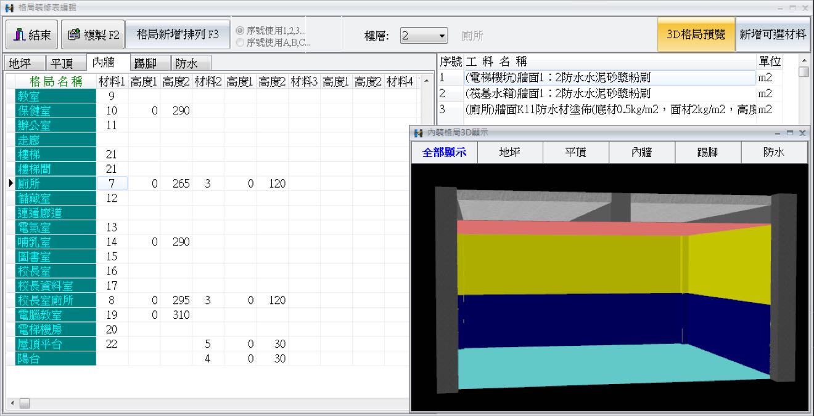Screen dimensions: 814x416
Task: Toggle the 3D格局預覽 button
Action: tap(696, 34)
